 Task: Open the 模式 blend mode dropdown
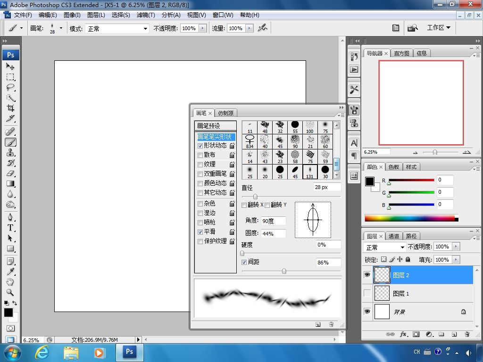(117, 29)
